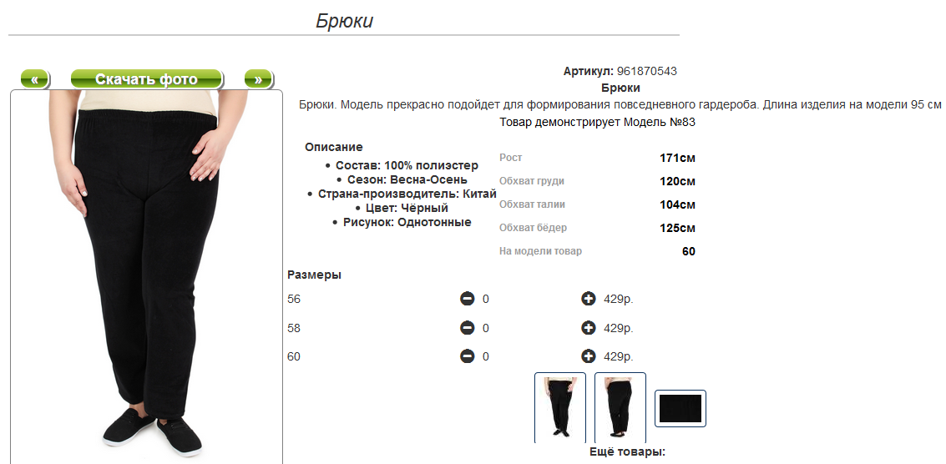Click the Сезон: Весна-Осень line
Screen dimensions: 946x464
pyautogui.click(x=407, y=179)
